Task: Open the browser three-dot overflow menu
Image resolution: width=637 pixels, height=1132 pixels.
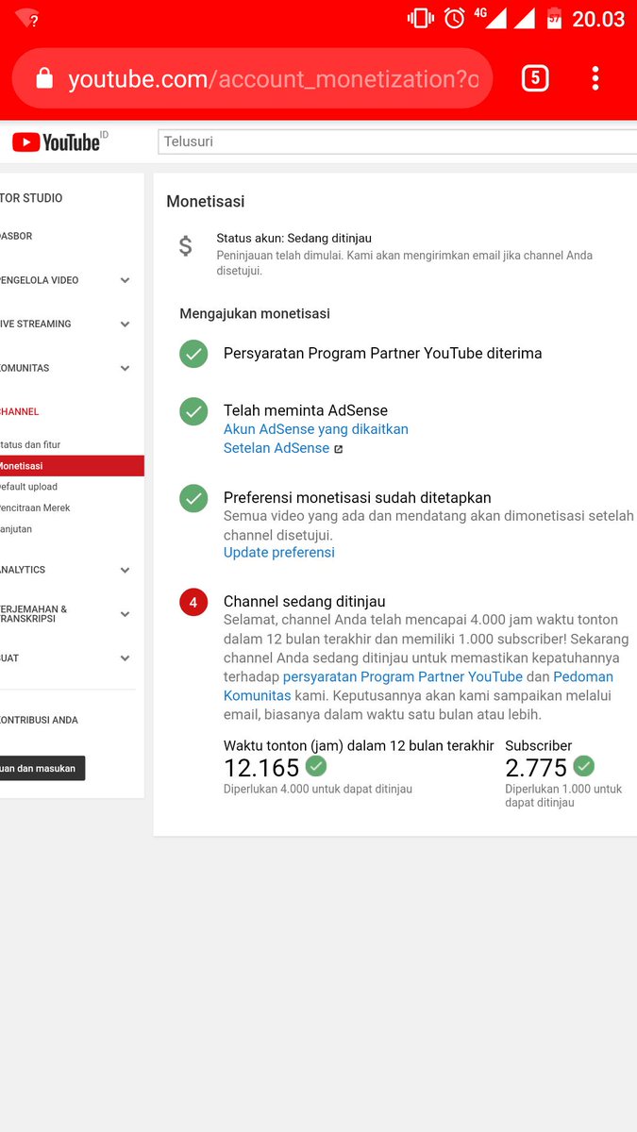Action: pyautogui.click(x=595, y=78)
